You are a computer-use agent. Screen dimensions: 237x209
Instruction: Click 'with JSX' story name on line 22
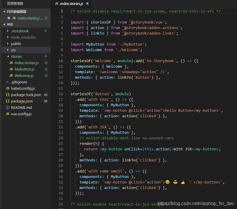click(x=97, y=127)
